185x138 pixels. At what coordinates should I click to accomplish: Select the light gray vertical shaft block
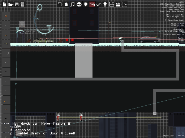pos(84,61)
